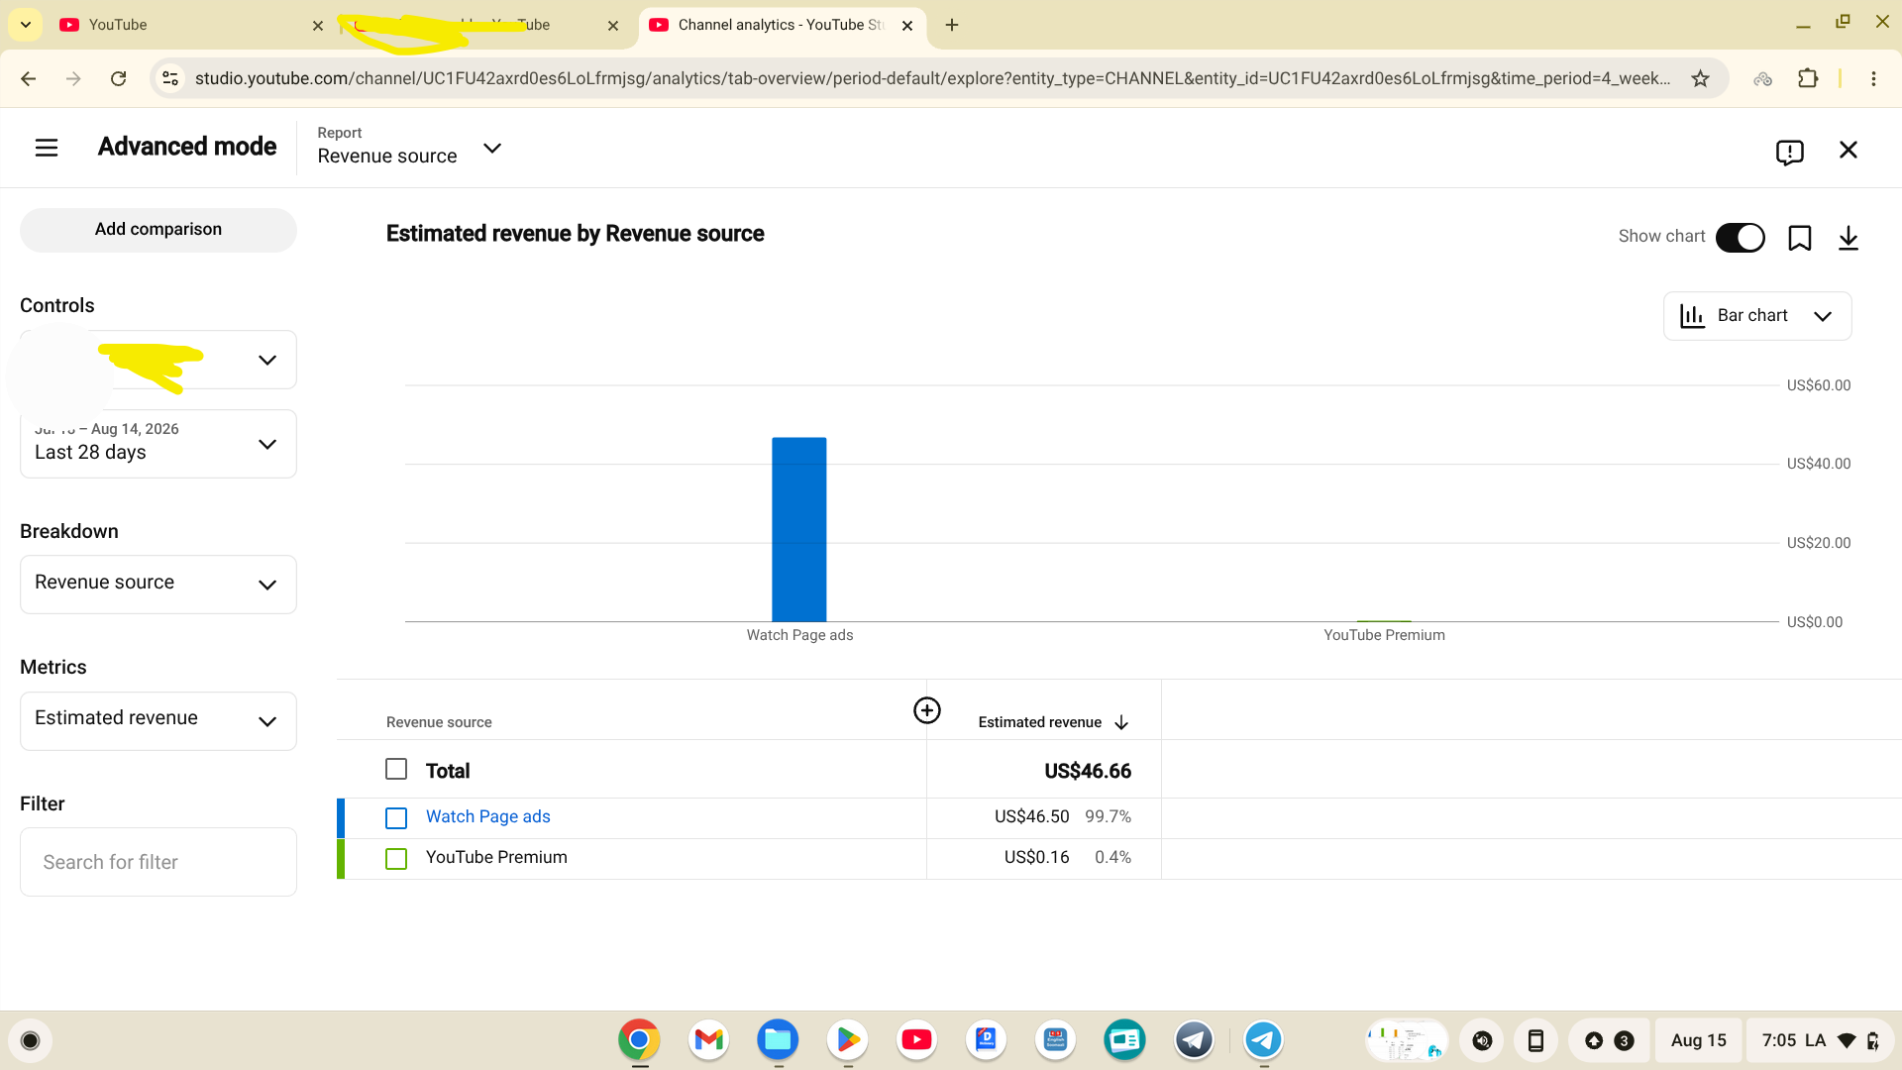
Task: Click the launcher circle button
Action: (x=30, y=1040)
